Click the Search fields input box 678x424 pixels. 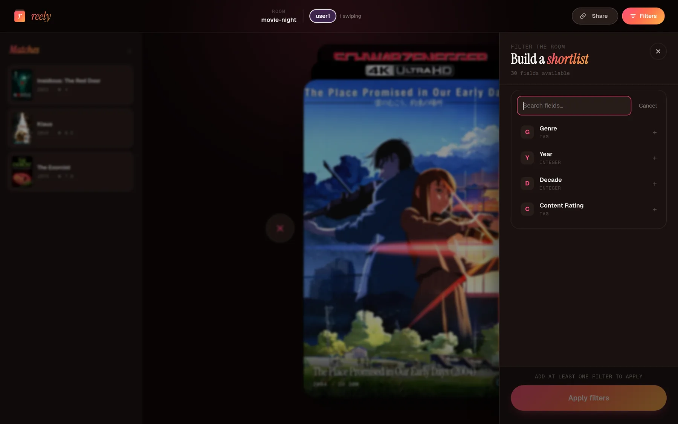(574, 106)
